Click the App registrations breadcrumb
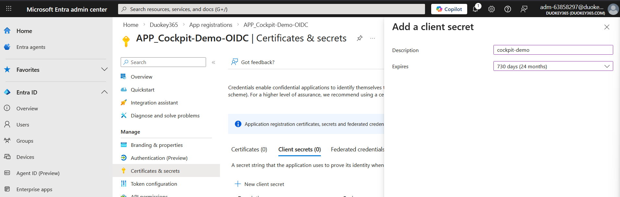 (x=211, y=25)
